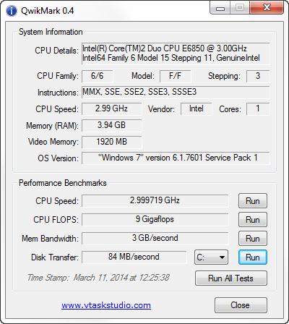Run the CPU FLOPS benchmark
Screen dimensions: 289x324
click(x=253, y=219)
